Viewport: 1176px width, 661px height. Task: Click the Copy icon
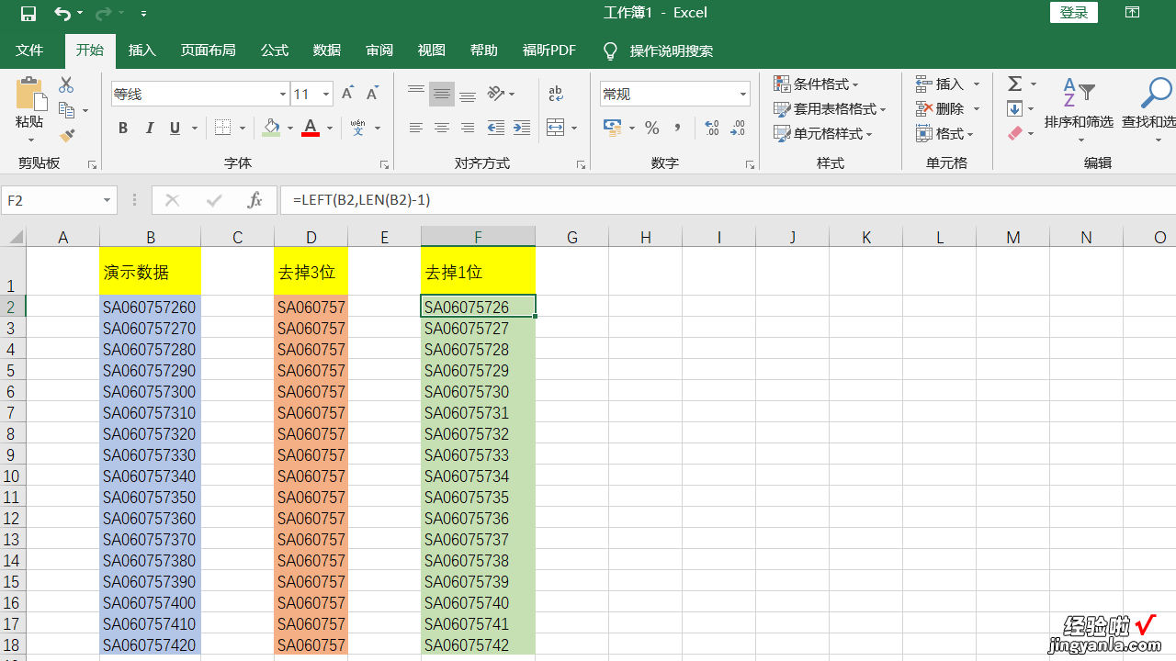coord(66,110)
